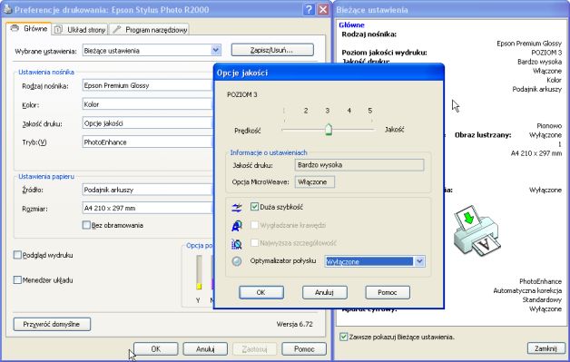
Task: Enable Bez obramowania checkbox
Action: point(86,225)
